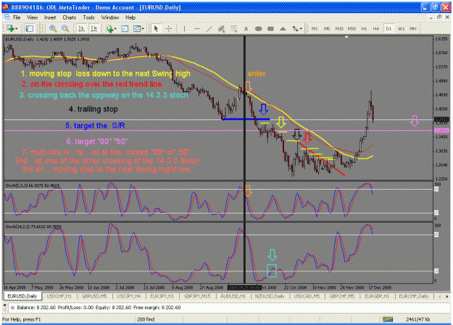Click the New Chart toolbar icon
453x325 pixels.
tap(10, 28)
